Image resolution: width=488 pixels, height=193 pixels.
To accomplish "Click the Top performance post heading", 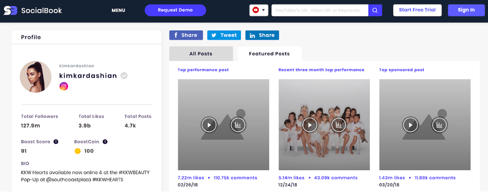I will (203, 70).
